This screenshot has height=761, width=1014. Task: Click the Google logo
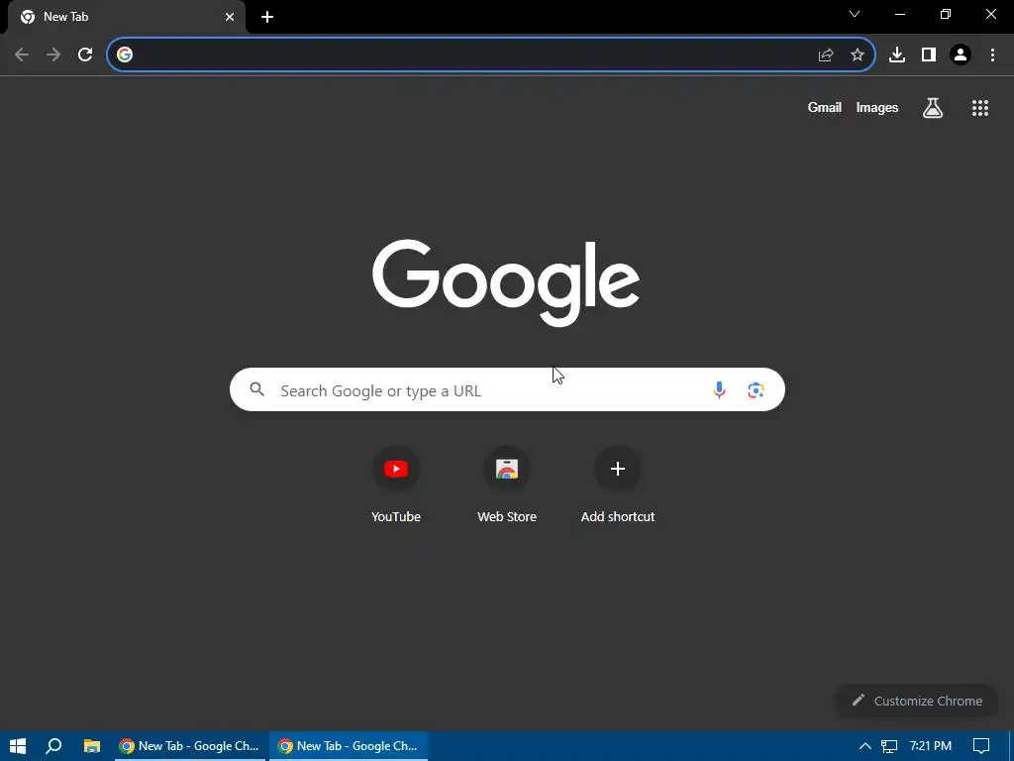click(x=506, y=282)
